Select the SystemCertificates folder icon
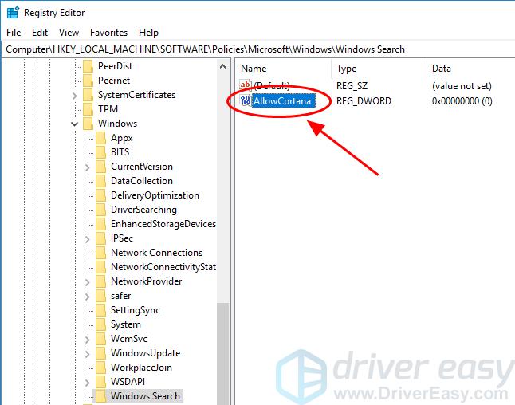This screenshot has width=515, height=405. pos(88,95)
